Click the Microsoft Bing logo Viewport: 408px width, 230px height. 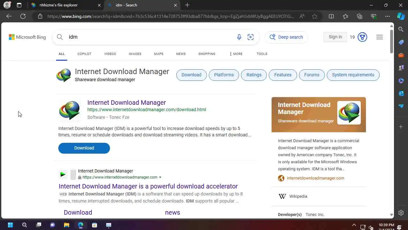coord(27,37)
